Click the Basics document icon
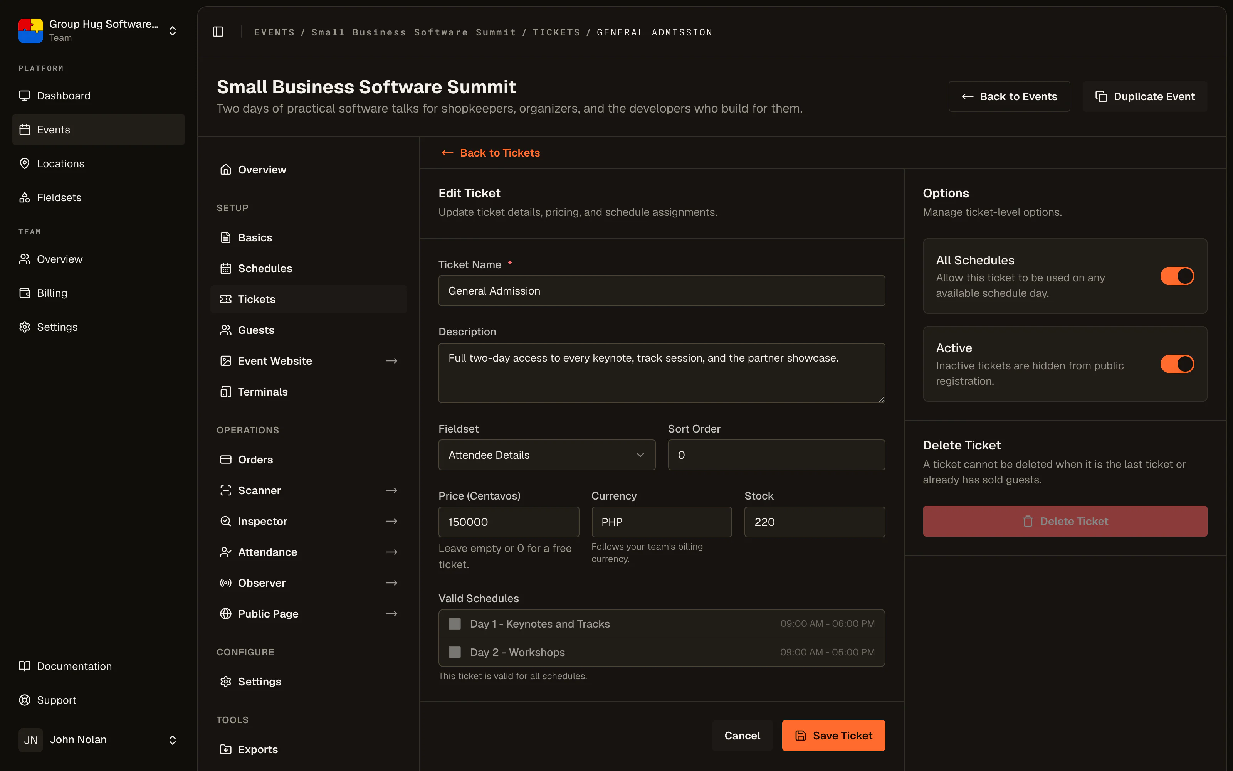The image size is (1233, 771). (x=226, y=237)
